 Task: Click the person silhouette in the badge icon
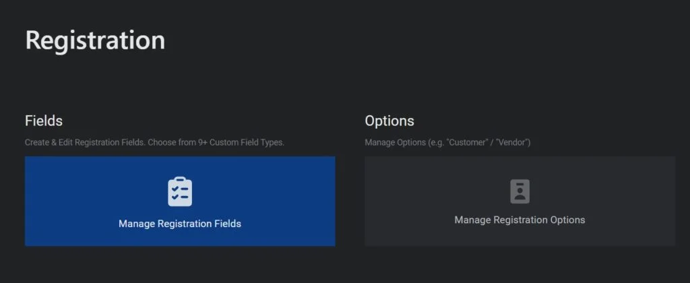(x=520, y=195)
